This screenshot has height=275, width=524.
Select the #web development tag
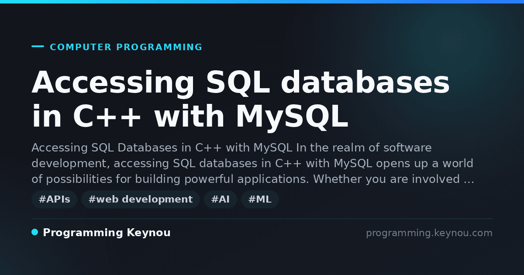(140, 199)
